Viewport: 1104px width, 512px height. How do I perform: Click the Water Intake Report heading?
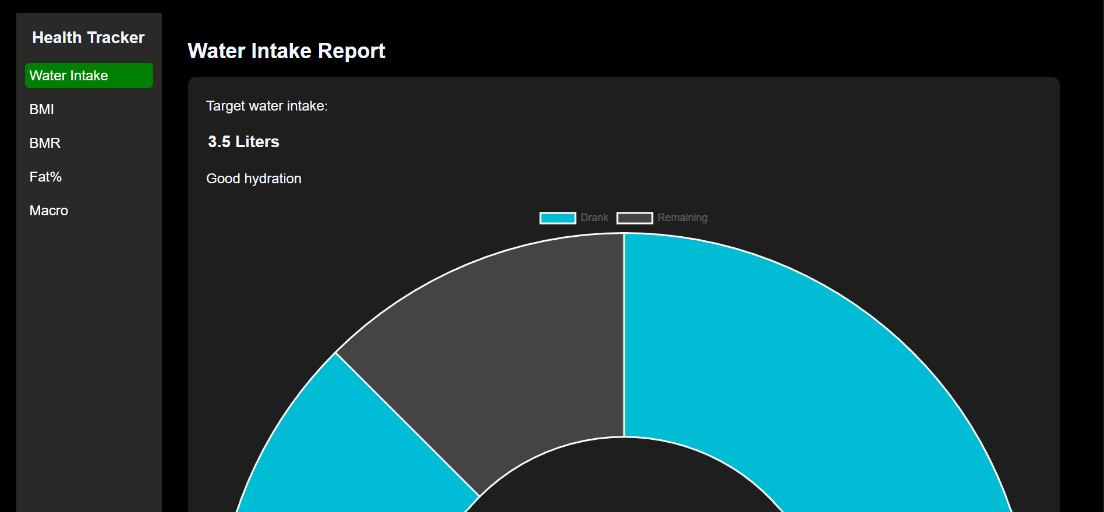tap(286, 51)
